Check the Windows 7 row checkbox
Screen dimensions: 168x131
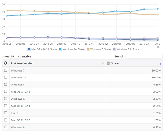pos(6,70)
